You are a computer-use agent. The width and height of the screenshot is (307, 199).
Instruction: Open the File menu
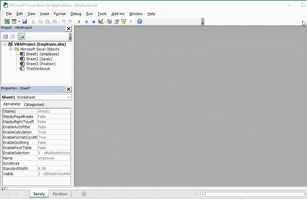click(9, 14)
